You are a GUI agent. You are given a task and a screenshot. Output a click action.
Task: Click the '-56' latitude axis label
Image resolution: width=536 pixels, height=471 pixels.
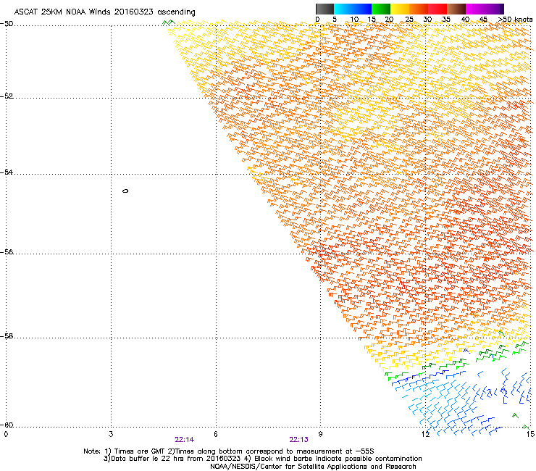[7, 251]
